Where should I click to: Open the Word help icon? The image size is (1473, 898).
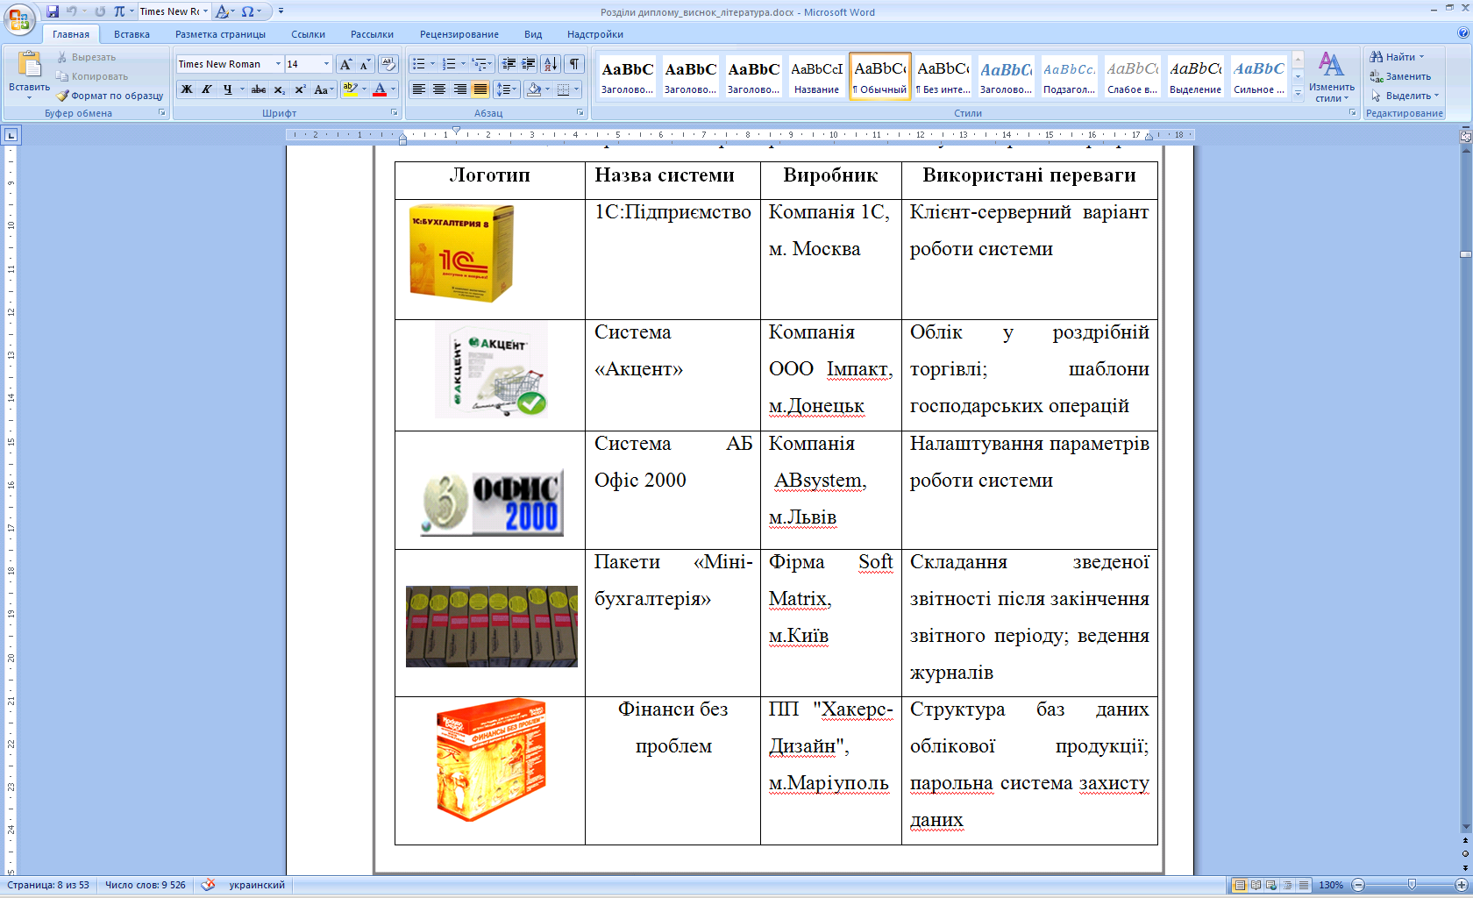click(1462, 33)
